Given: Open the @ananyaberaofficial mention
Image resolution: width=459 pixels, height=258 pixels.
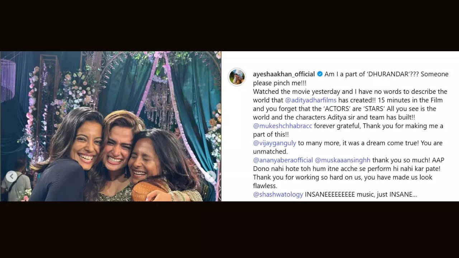Looking at the screenshot, I should click(283, 160).
